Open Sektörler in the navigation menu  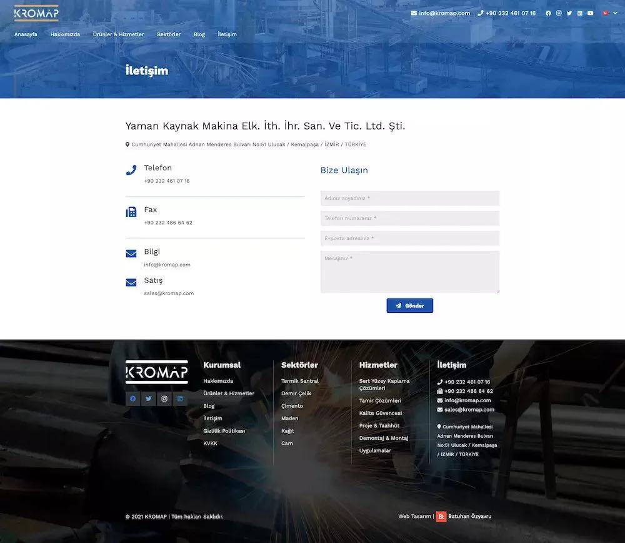pyautogui.click(x=169, y=34)
